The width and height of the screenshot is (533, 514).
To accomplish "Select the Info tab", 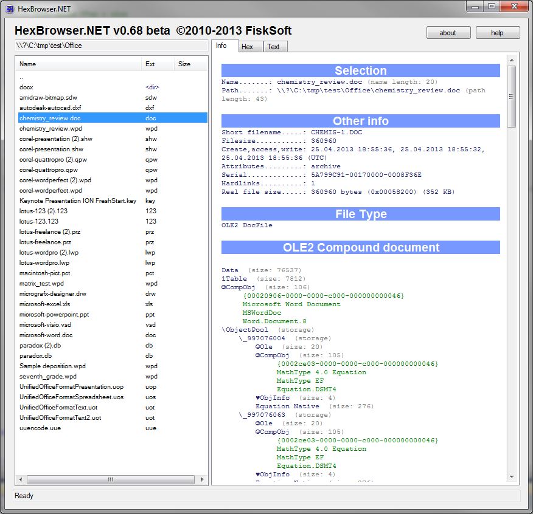I will pyautogui.click(x=225, y=46).
